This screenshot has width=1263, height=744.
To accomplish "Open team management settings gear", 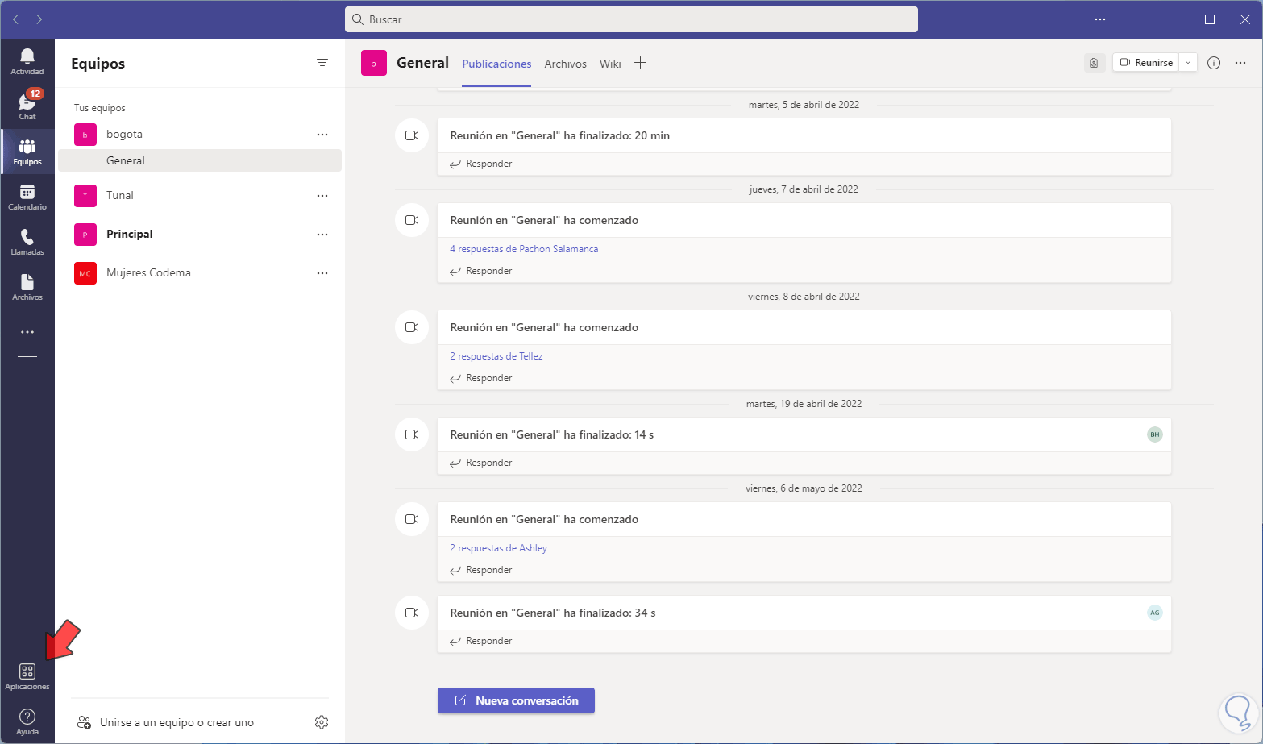I will [322, 722].
